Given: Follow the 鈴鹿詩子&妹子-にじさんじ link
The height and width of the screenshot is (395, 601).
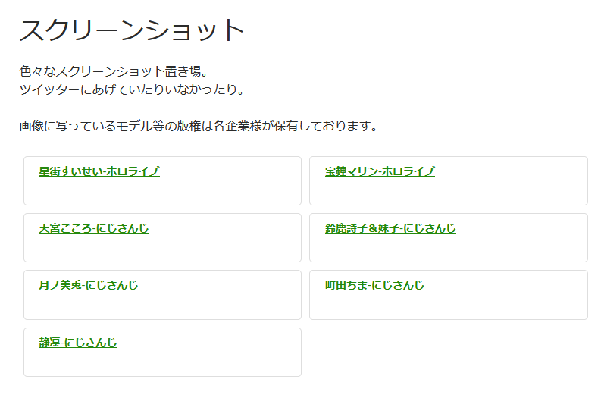Looking at the screenshot, I should tap(390, 228).
